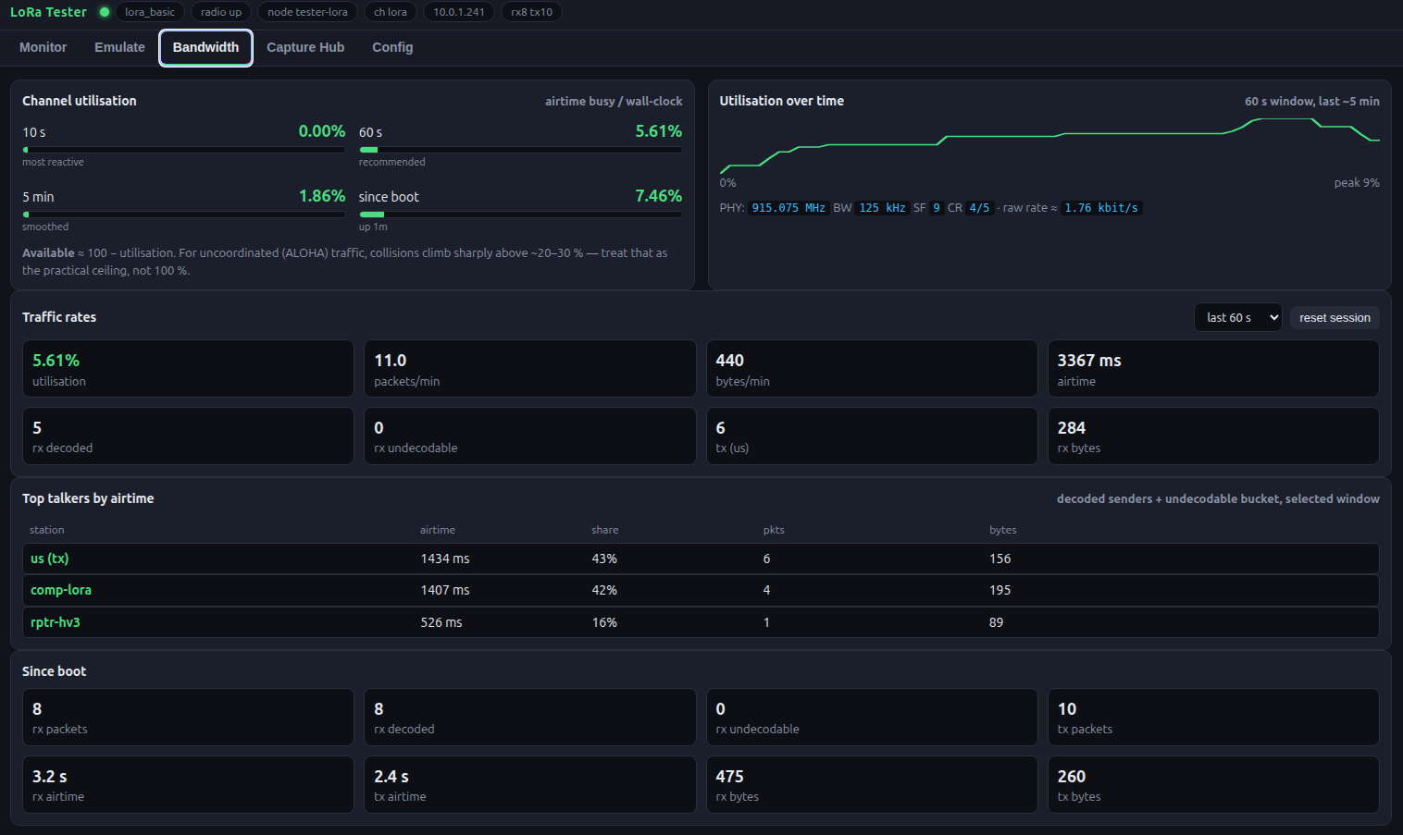Click the station column header
The width and height of the screenshot is (1403, 835).
pyautogui.click(x=47, y=530)
